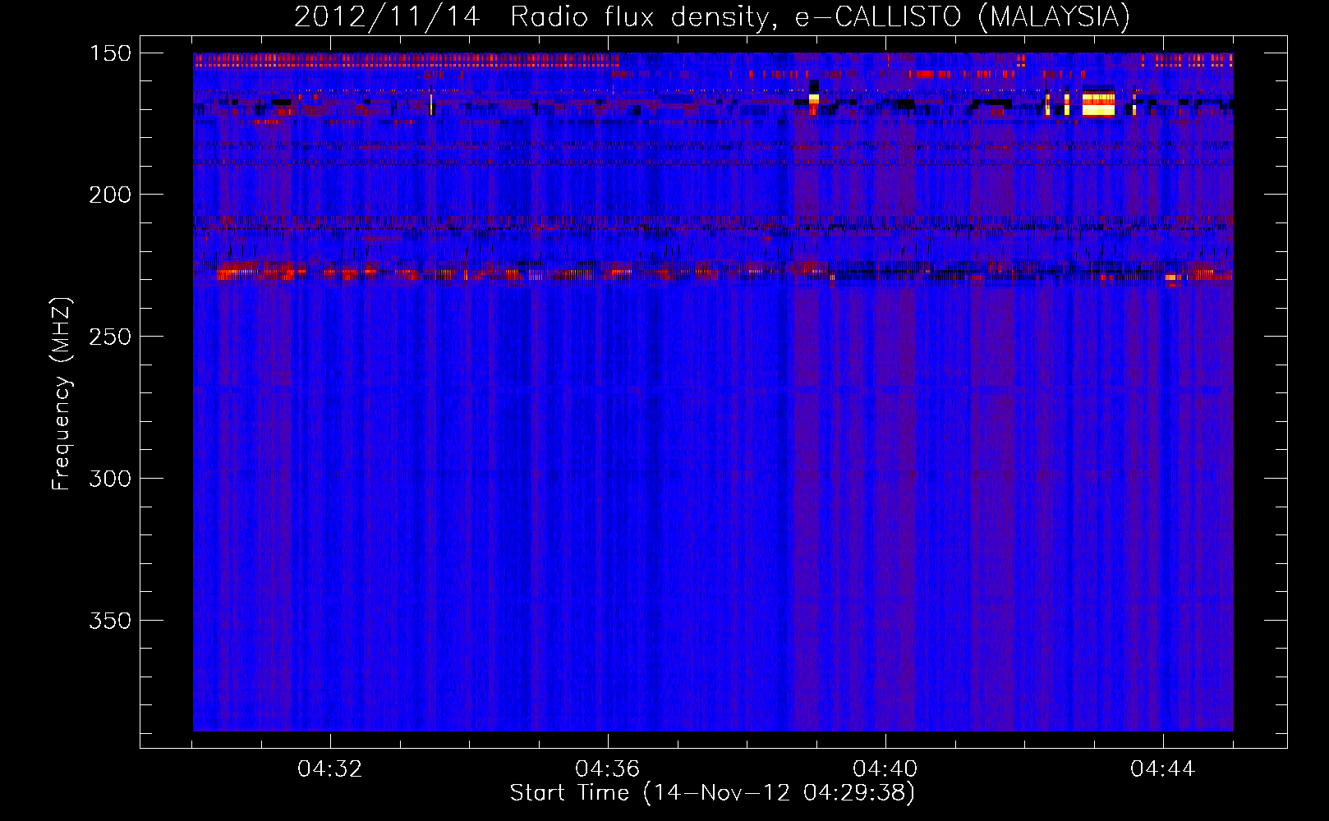
Task: Click the 04:40 time tick label
Action: click(x=885, y=769)
